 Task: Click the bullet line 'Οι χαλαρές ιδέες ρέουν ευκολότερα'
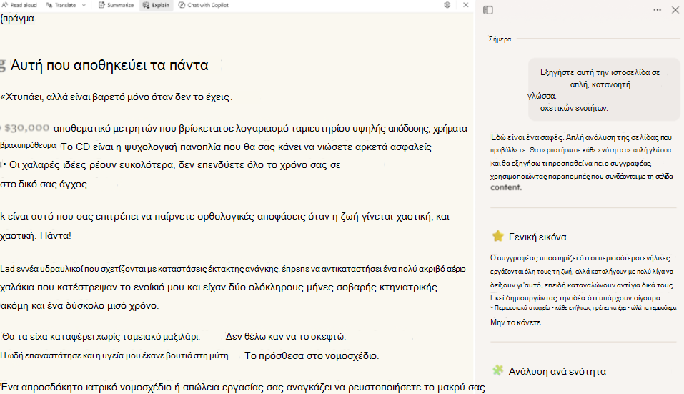click(172, 165)
